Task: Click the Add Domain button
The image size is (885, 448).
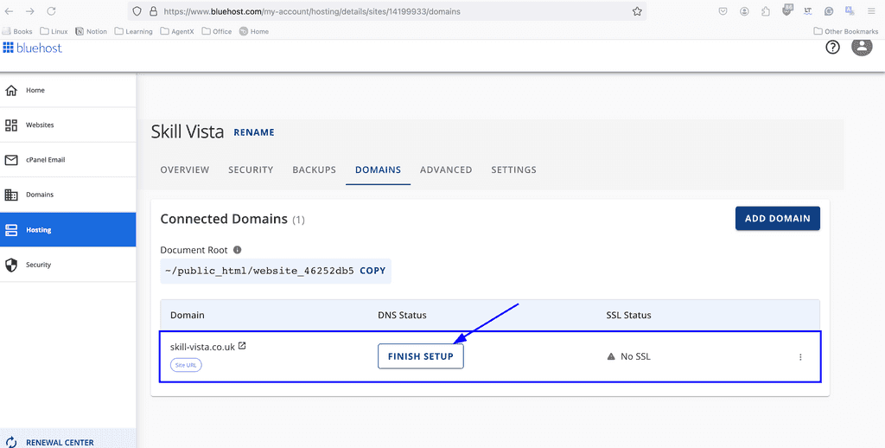Action: pos(777,219)
